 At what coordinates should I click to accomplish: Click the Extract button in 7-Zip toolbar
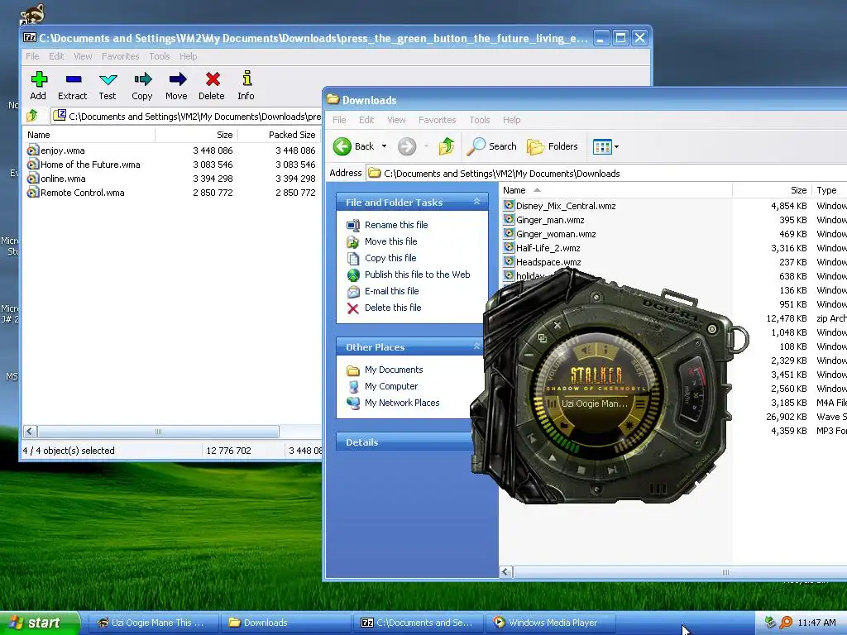73,86
